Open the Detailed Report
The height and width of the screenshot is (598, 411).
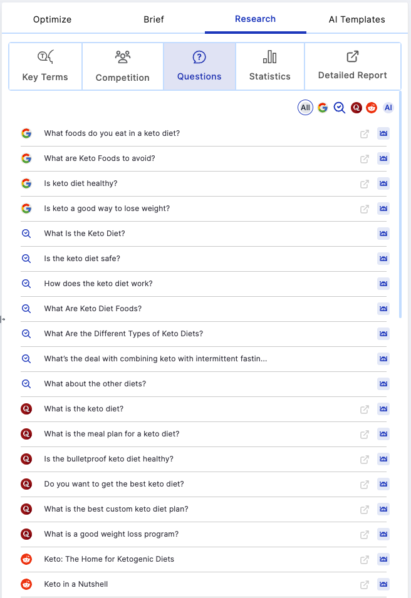[353, 66]
